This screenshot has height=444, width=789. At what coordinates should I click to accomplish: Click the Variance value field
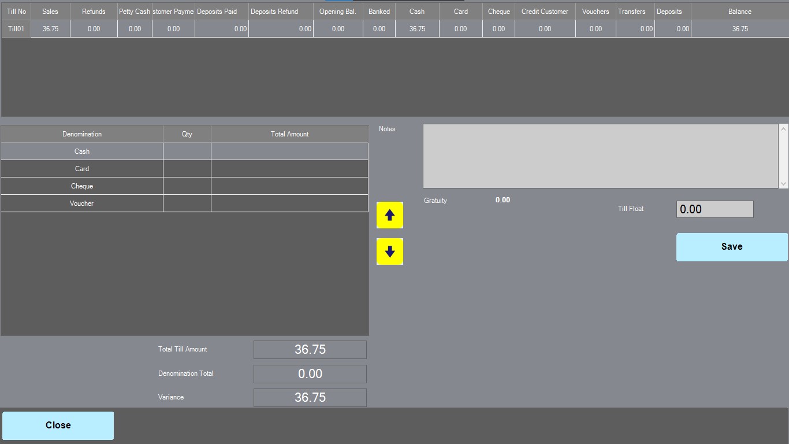pyautogui.click(x=310, y=398)
